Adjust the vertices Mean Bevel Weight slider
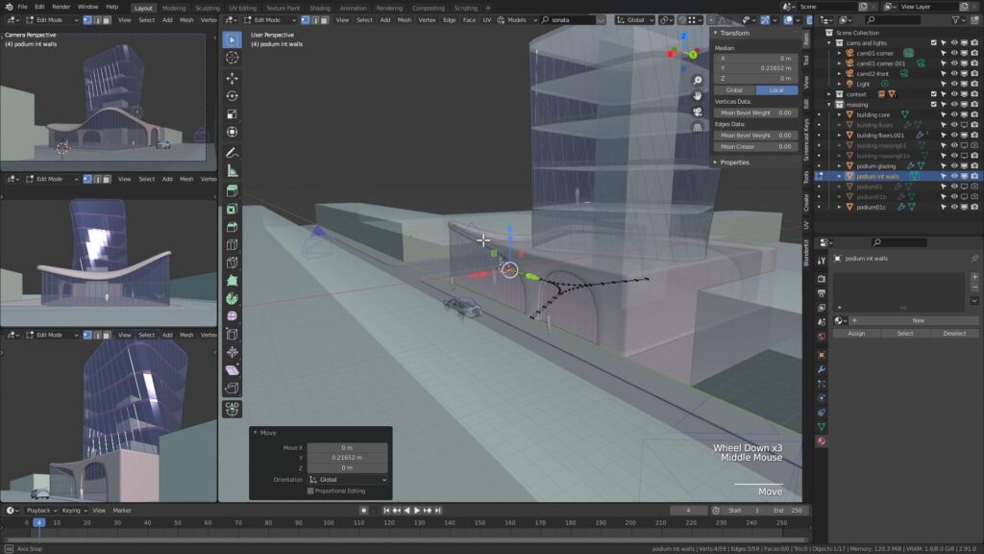Viewport: 984px width, 554px height. point(755,113)
